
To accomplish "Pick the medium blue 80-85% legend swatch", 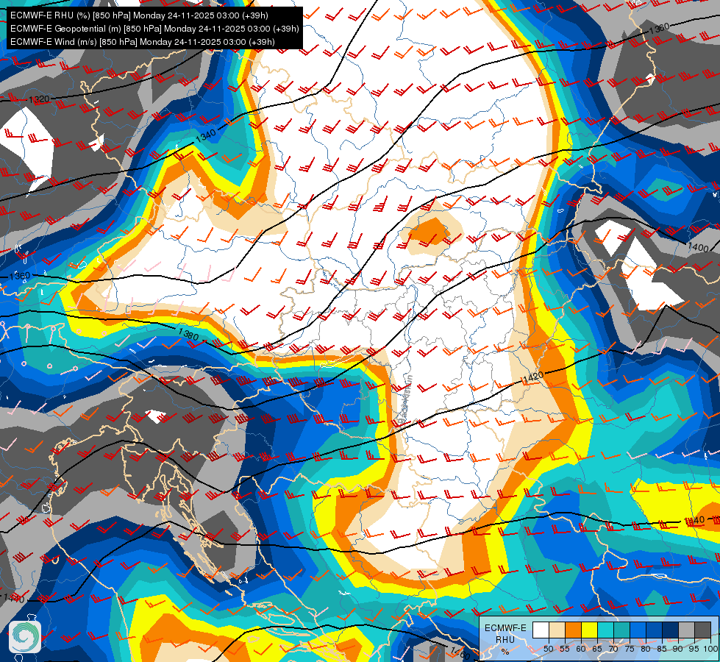I will [x=654, y=630].
